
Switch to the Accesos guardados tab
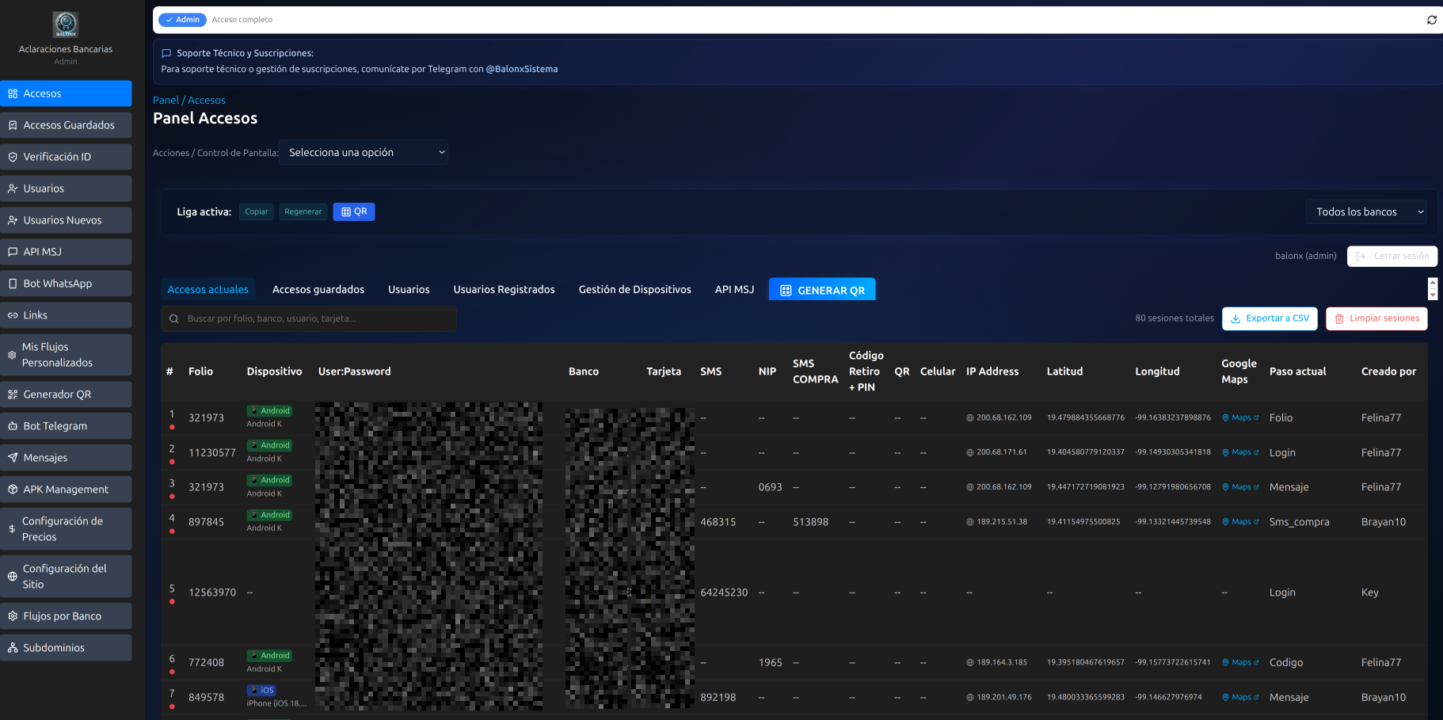click(x=318, y=289)
